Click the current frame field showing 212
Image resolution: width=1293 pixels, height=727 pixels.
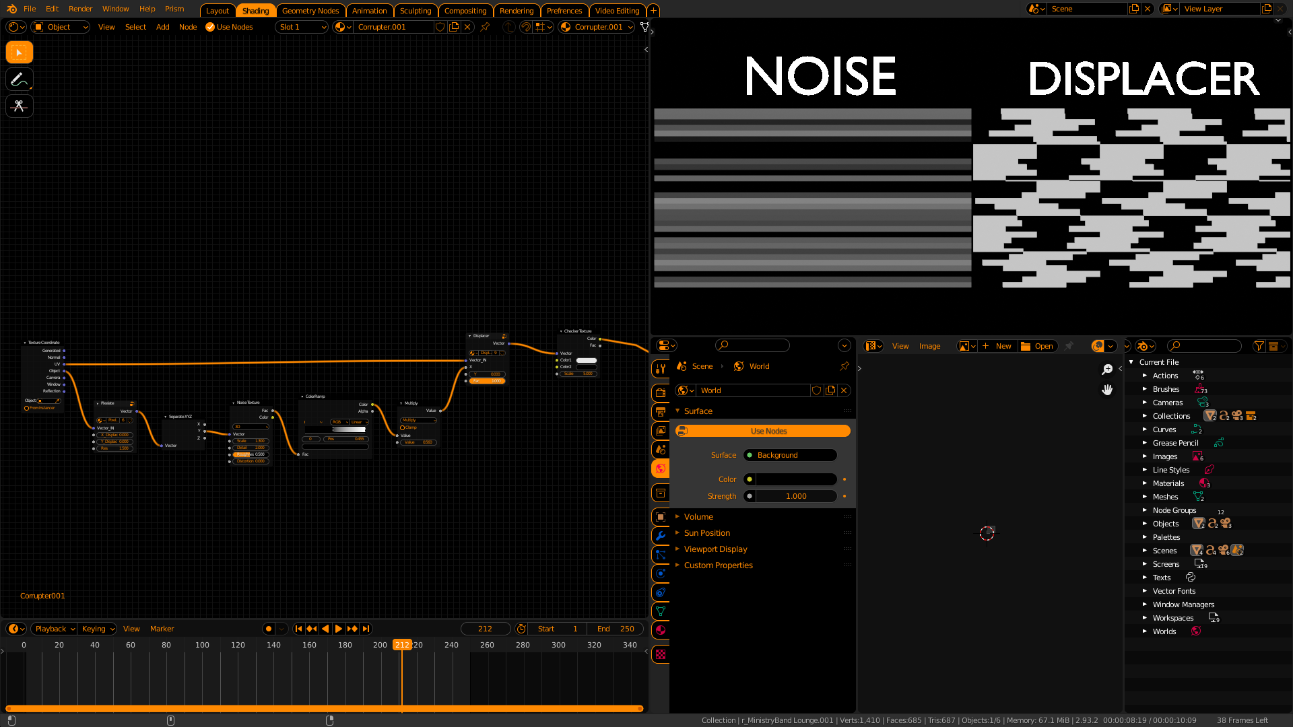[x=485, y=629]
